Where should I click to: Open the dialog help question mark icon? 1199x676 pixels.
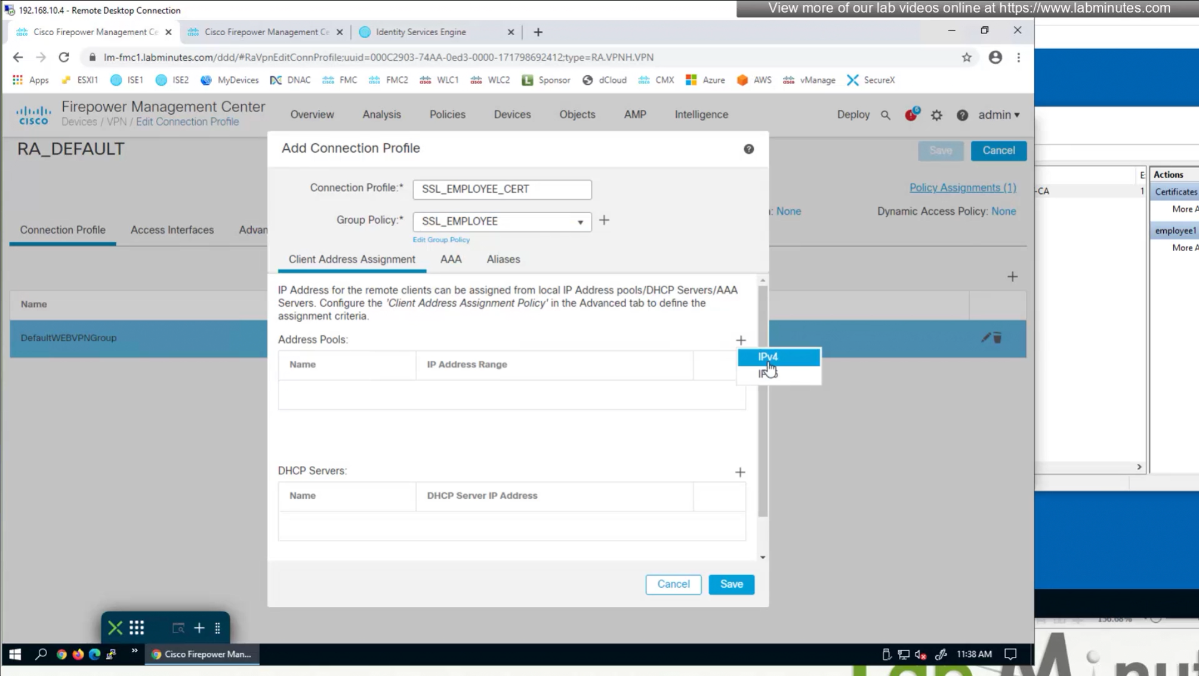click(748, 149)
